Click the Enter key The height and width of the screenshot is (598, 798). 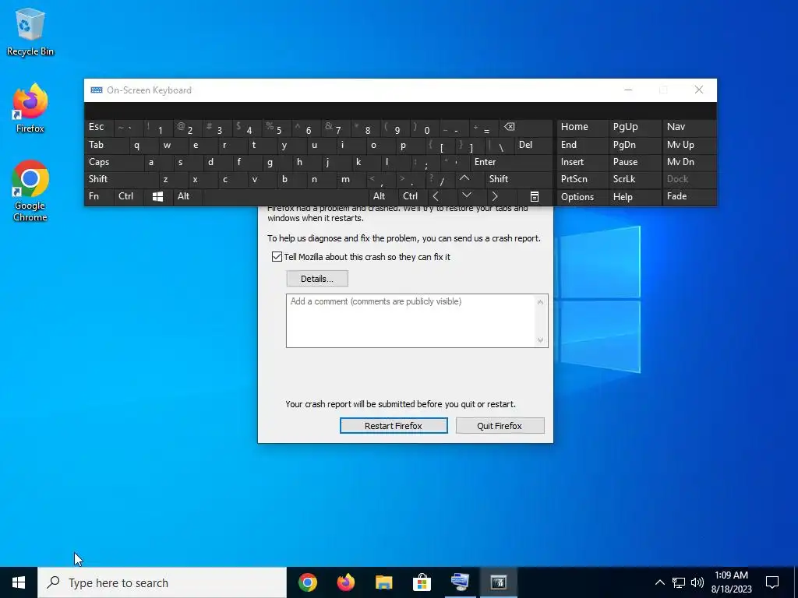click(x=511, y=162)
